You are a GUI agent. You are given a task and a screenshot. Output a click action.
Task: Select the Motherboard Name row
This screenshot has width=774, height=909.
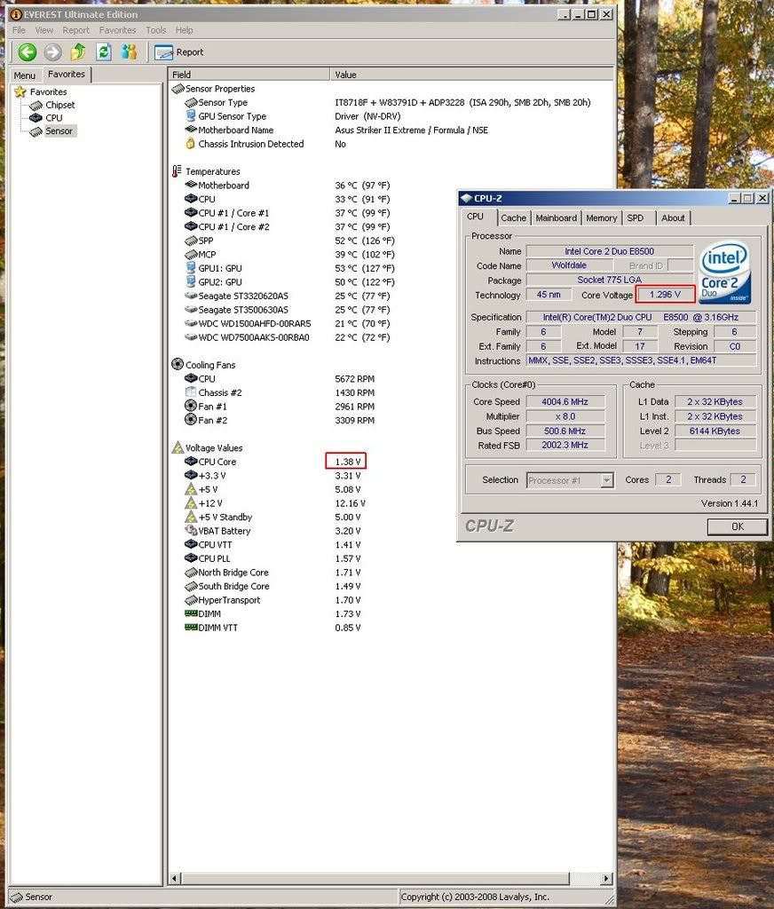(x=391, y=130)
